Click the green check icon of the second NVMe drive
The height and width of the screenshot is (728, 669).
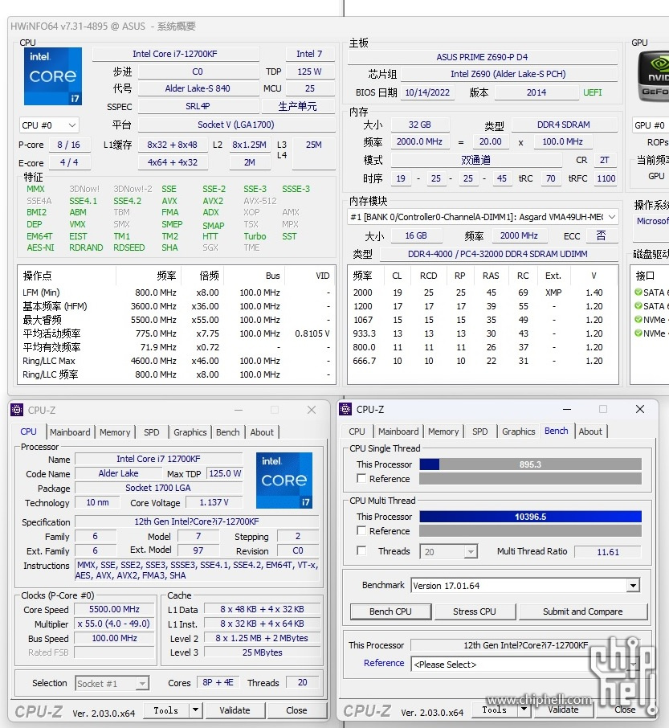tap(638, 333)
